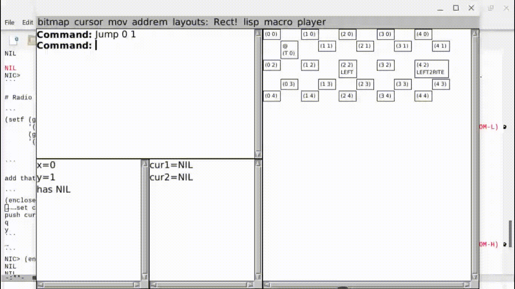The image size is (515, 289).
Task: Click scroll-up arrow of the x/y info pane
Action: [145, 163]
